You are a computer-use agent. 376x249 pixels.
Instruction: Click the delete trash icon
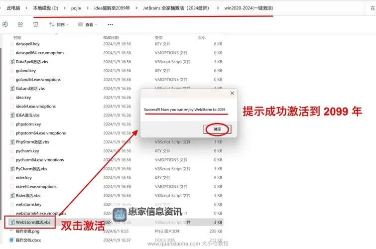point(35,24)
